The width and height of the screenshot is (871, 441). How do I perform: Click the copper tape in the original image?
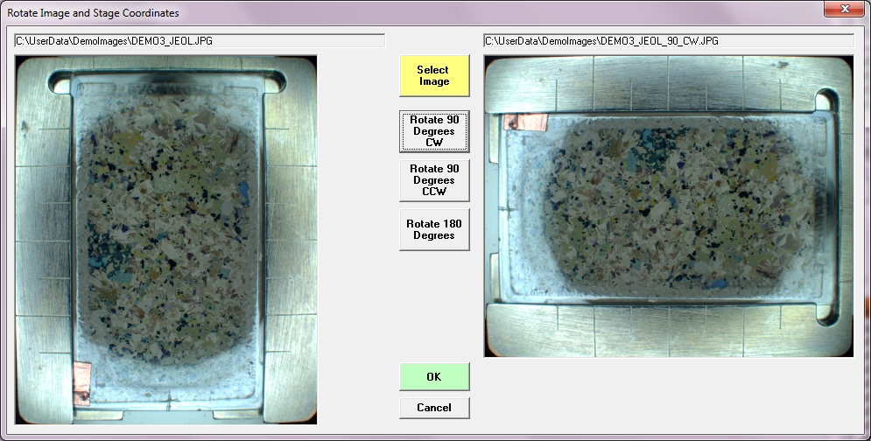[x=85, y=374]
